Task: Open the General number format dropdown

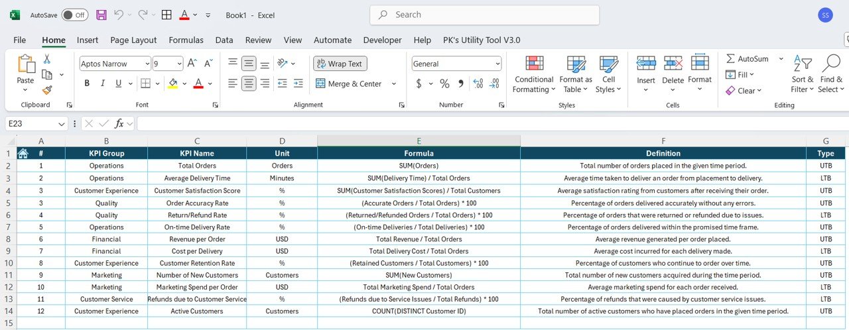Action: click(497, 64)
